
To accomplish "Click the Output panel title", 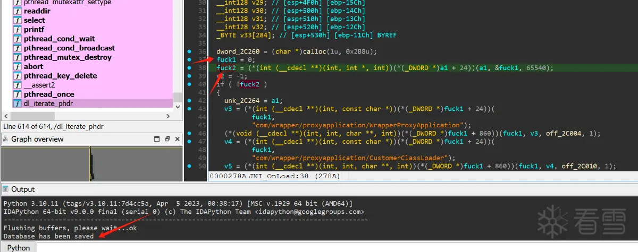I will click(x=23, y=189).
